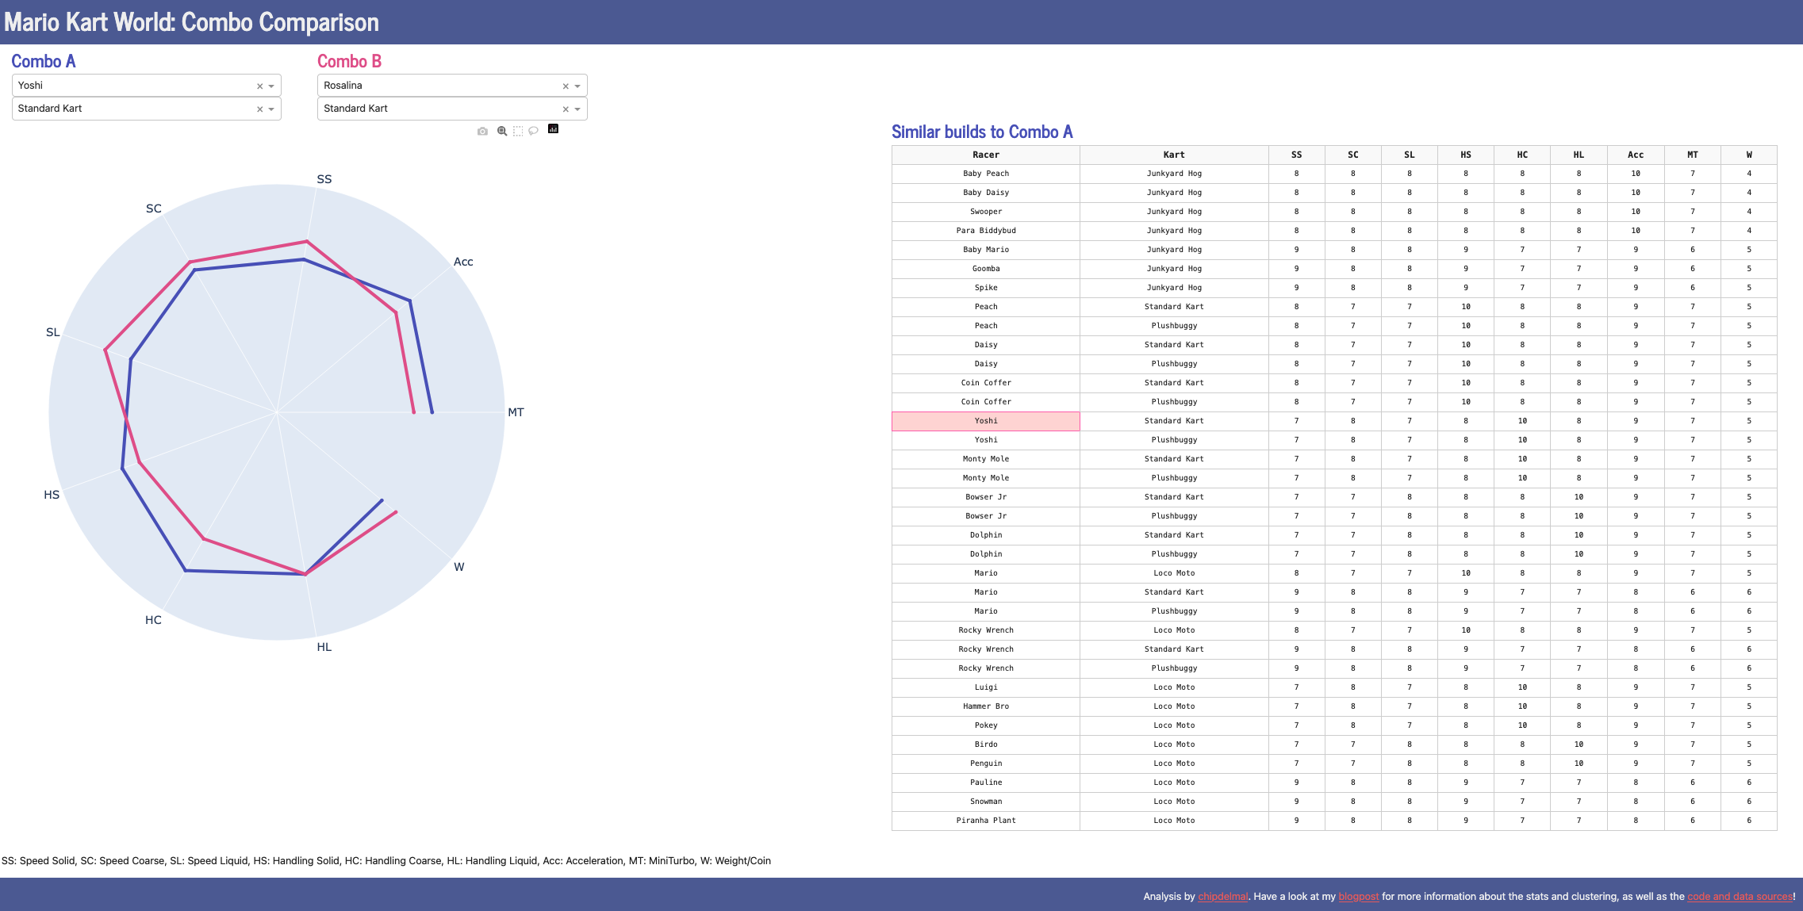Clear Combo A's Standard Kart selection
Image resolution: width=1803 pixels, height=911 pixels.
pos(259,109)
